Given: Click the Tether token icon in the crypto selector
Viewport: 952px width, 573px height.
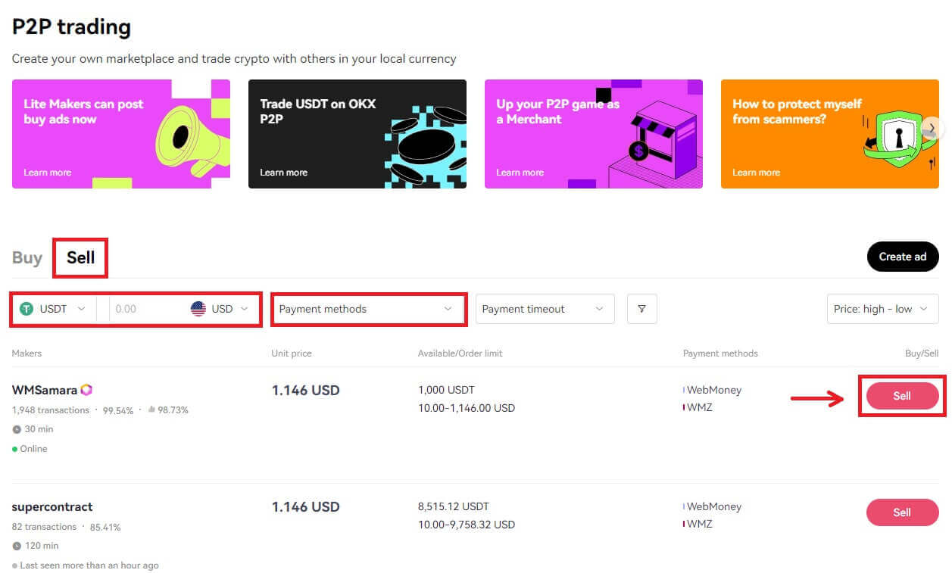Looking at the screenshot, I should point(25,309).
